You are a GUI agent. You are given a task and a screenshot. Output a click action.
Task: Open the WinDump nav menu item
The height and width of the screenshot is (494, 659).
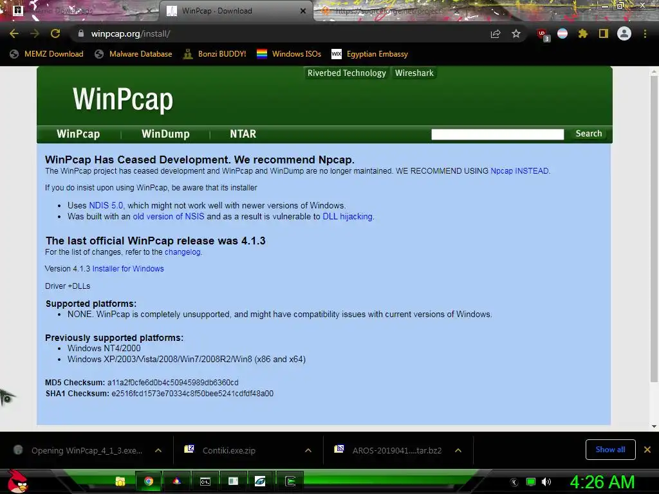[165, 134]
